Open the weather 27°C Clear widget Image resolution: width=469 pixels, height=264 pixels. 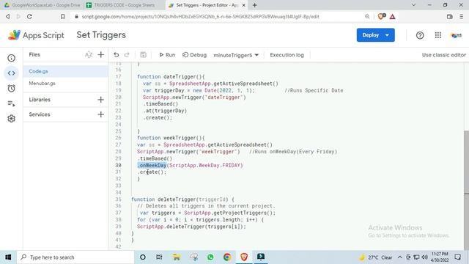click(x=376, y=257)
